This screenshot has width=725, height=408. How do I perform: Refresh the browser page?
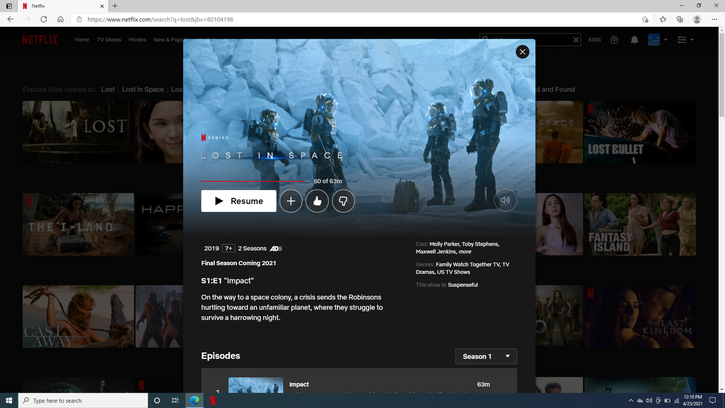[x=44, y=19]
